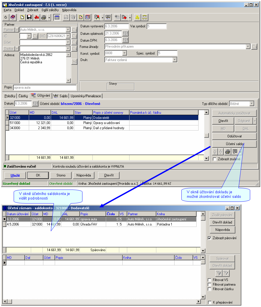Click the accounting table vertical scrollbar thumb
The height and width of the screenshot is (307, 261).
(x=206, y=135)
